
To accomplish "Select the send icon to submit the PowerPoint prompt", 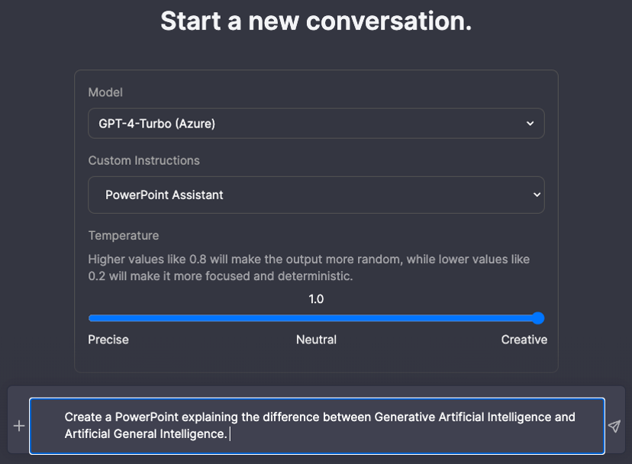I will point(614,427).
